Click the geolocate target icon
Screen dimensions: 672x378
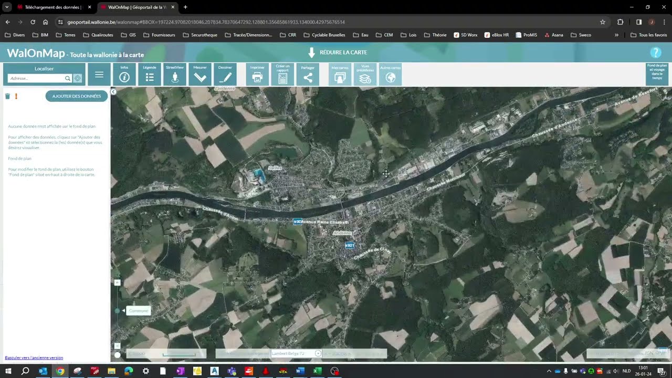(x=78, y=78)
